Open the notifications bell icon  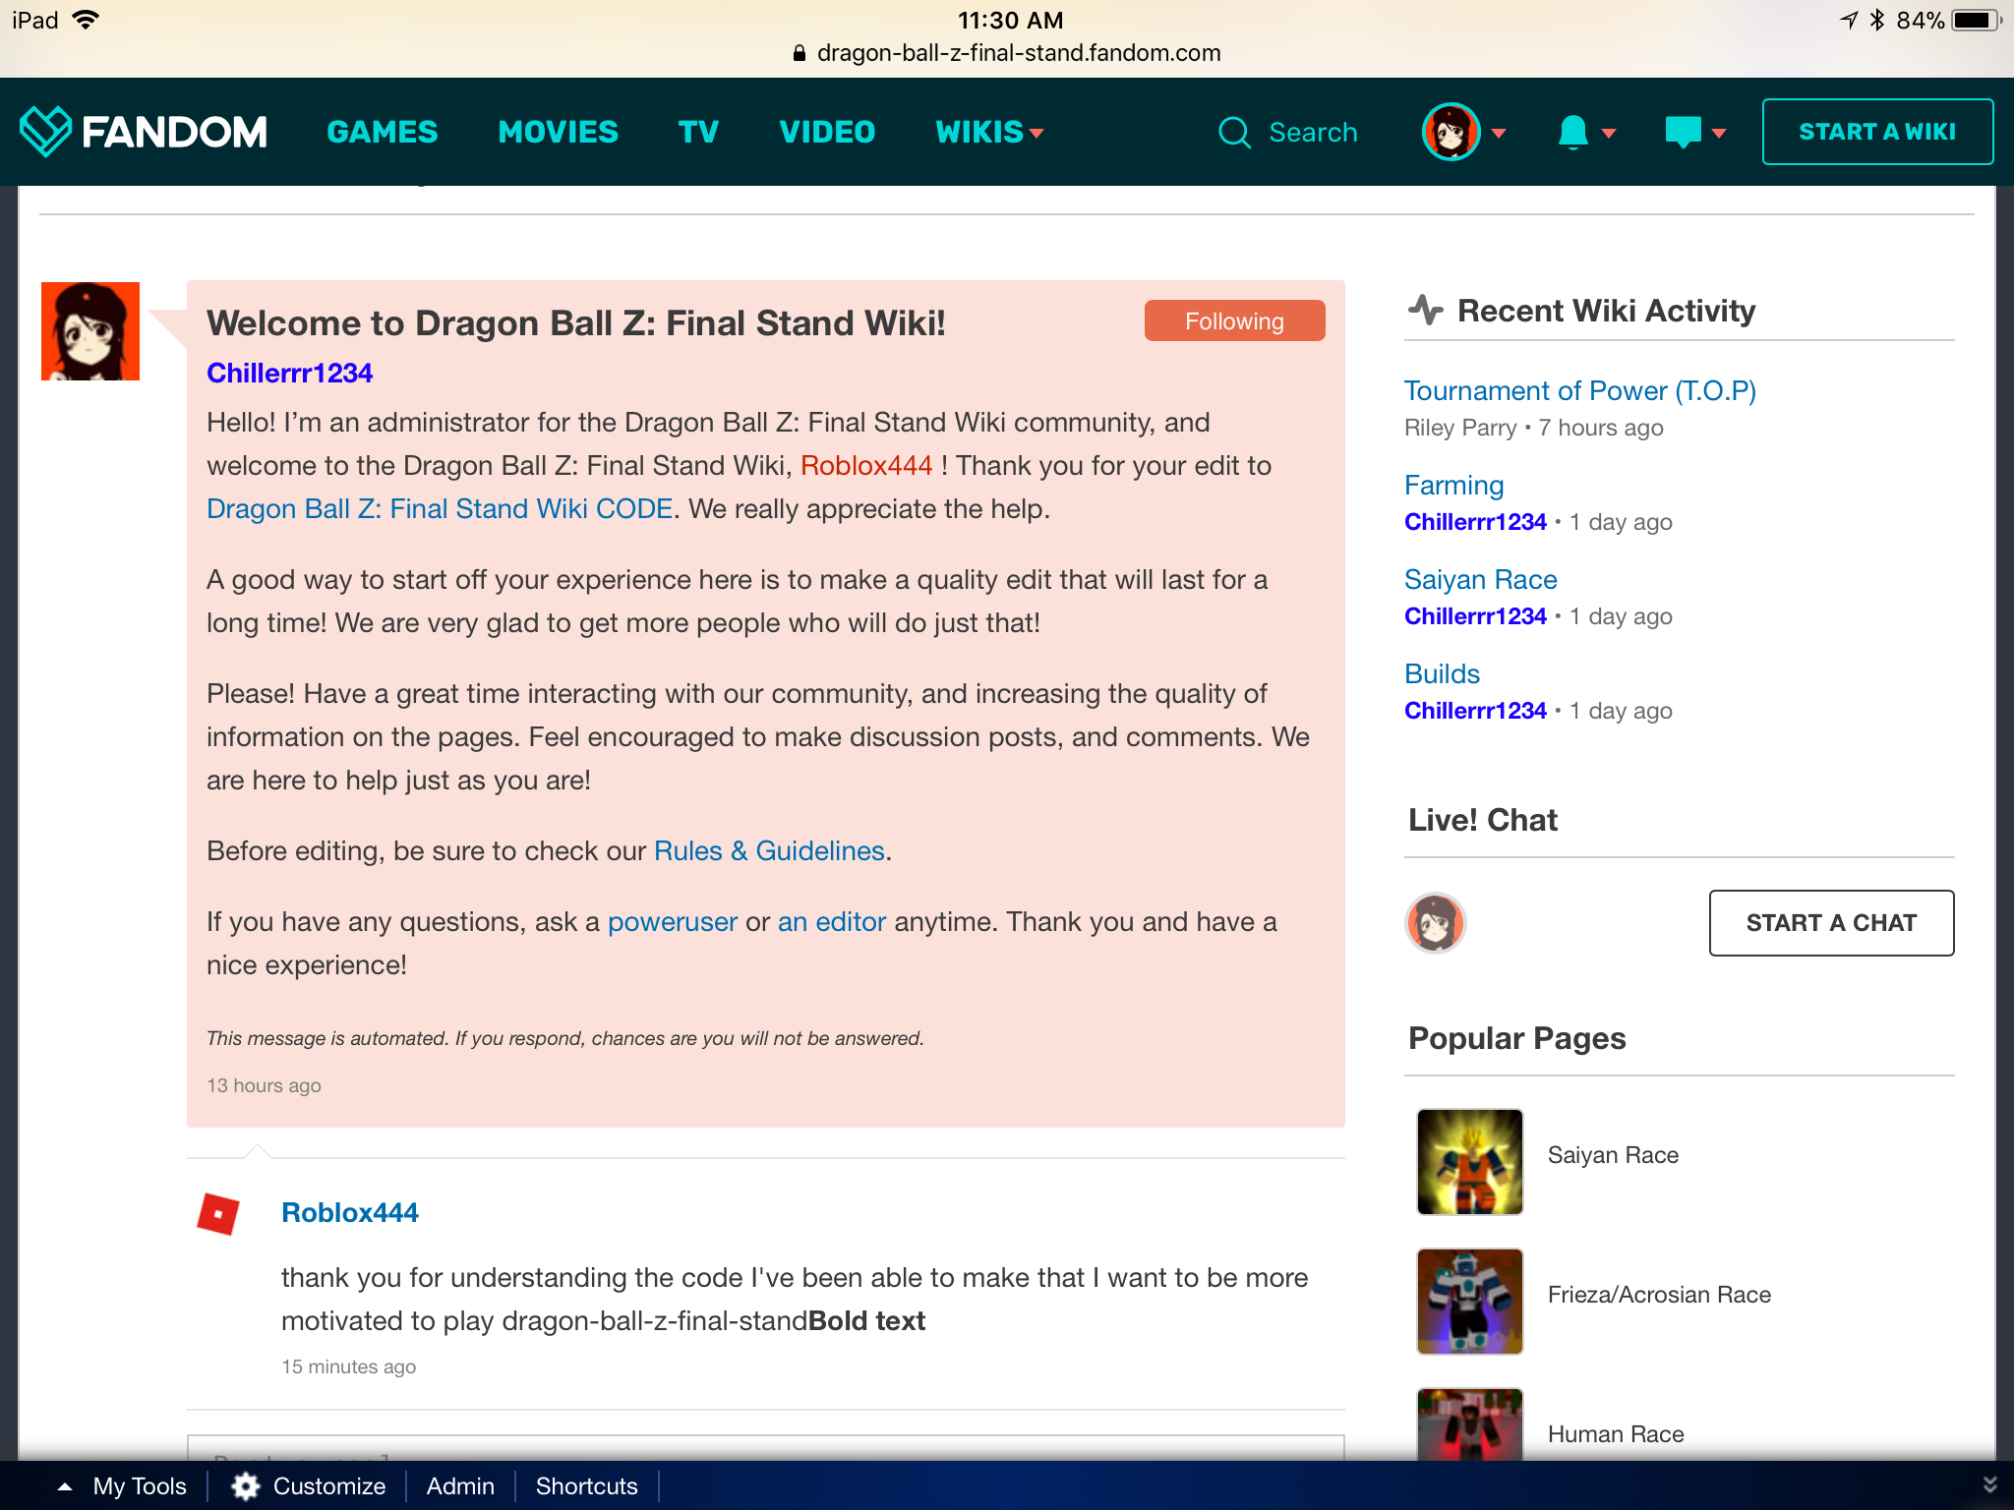point(1572,132)
